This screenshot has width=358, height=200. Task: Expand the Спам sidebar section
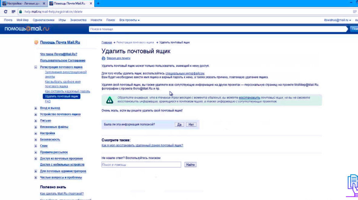(x=36, y=146)
